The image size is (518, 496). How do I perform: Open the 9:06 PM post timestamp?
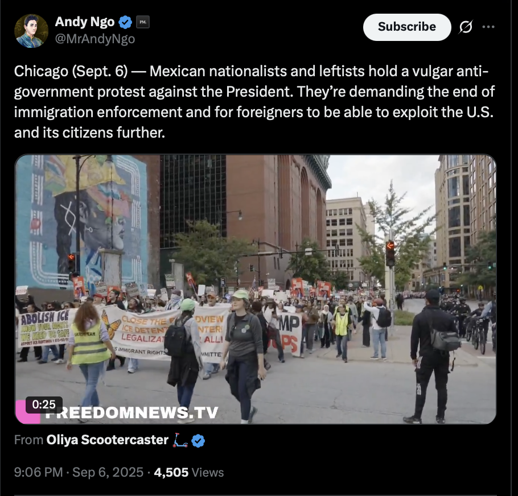coord(38,472)
